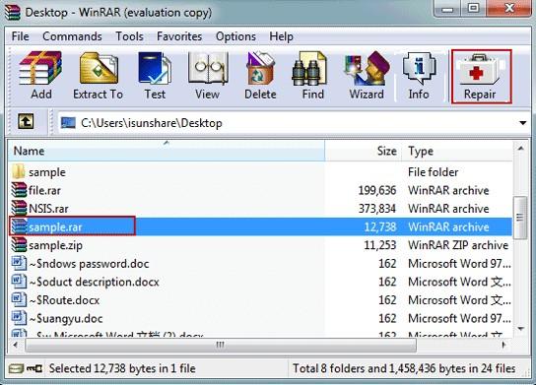The height and width of the screenshot is (385, 536).
Task: Open the Find binoculars tool
Action: coord(312,76)
